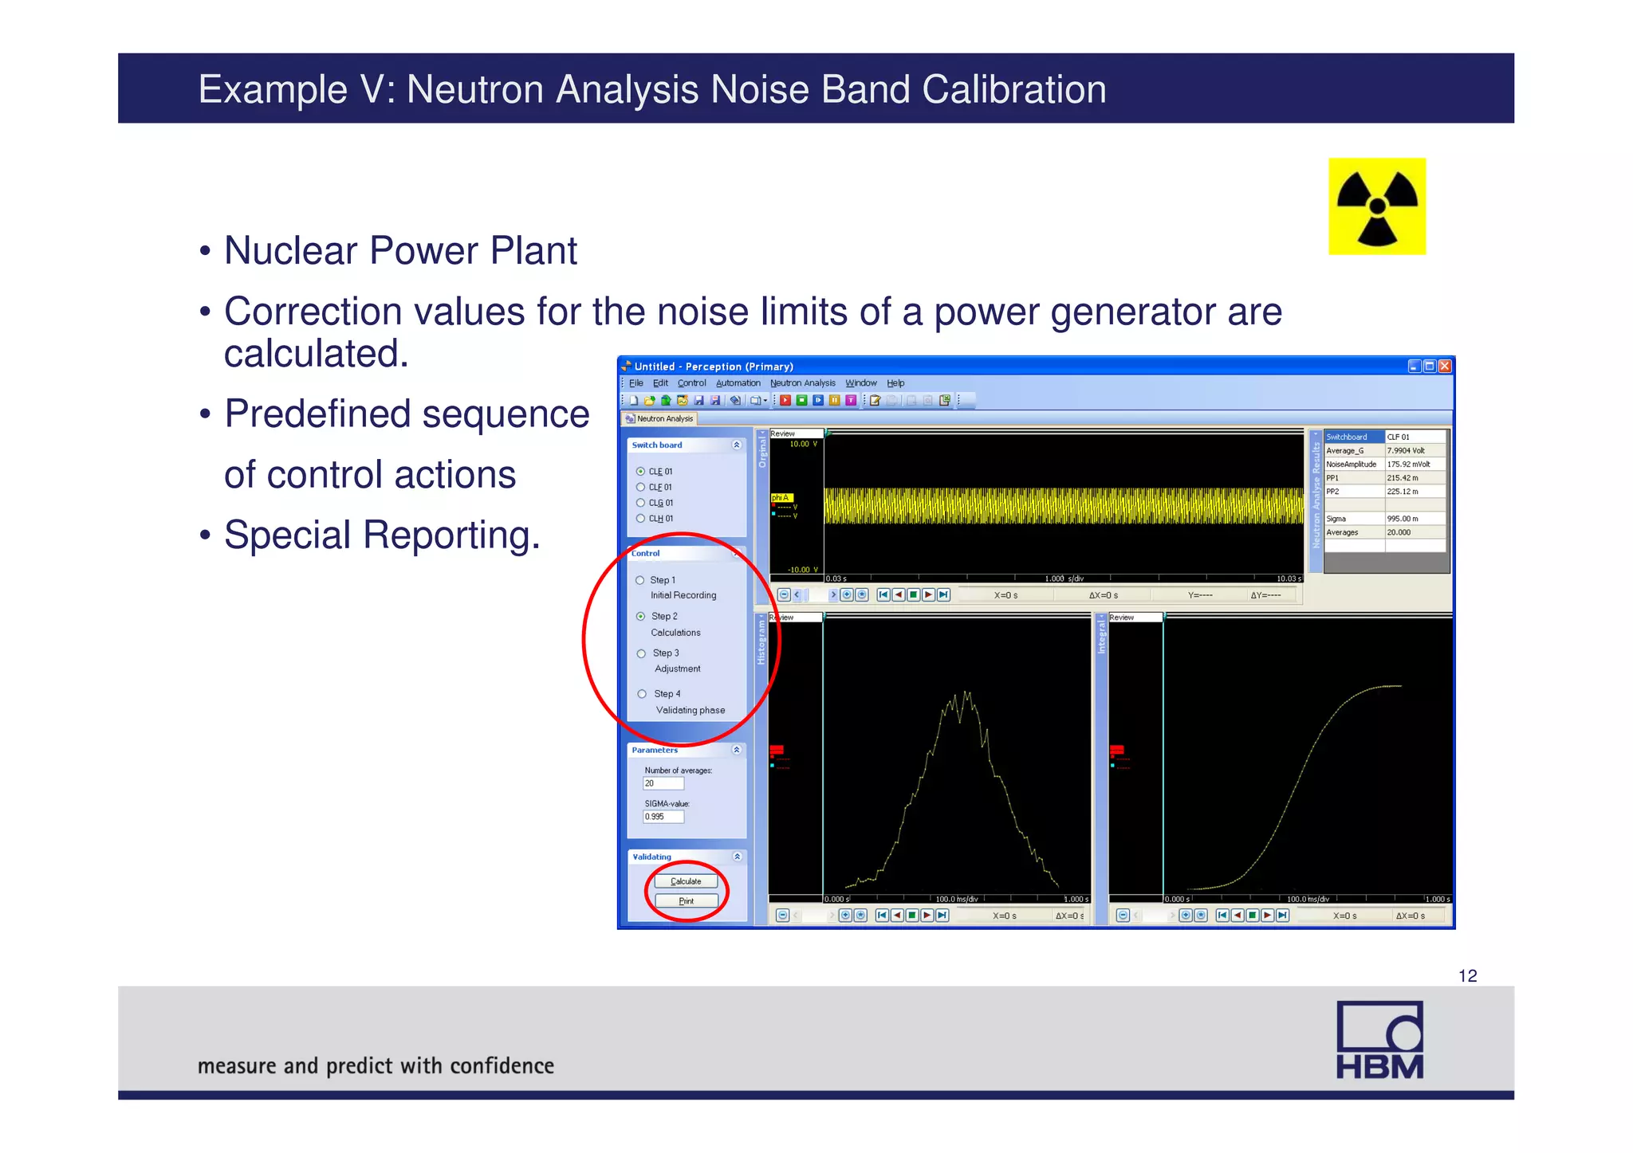Click the SIGMA-value input field
Image resolution: width=1633 pixels, height=1153 pixels.
pos(663,817)
